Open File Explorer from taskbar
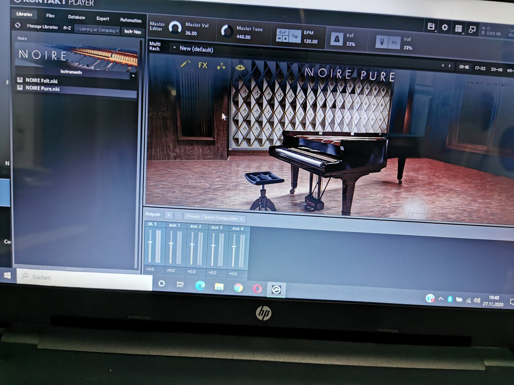Image resolution: width=514 pixels, height=385 pixels. tap(219, 286)
